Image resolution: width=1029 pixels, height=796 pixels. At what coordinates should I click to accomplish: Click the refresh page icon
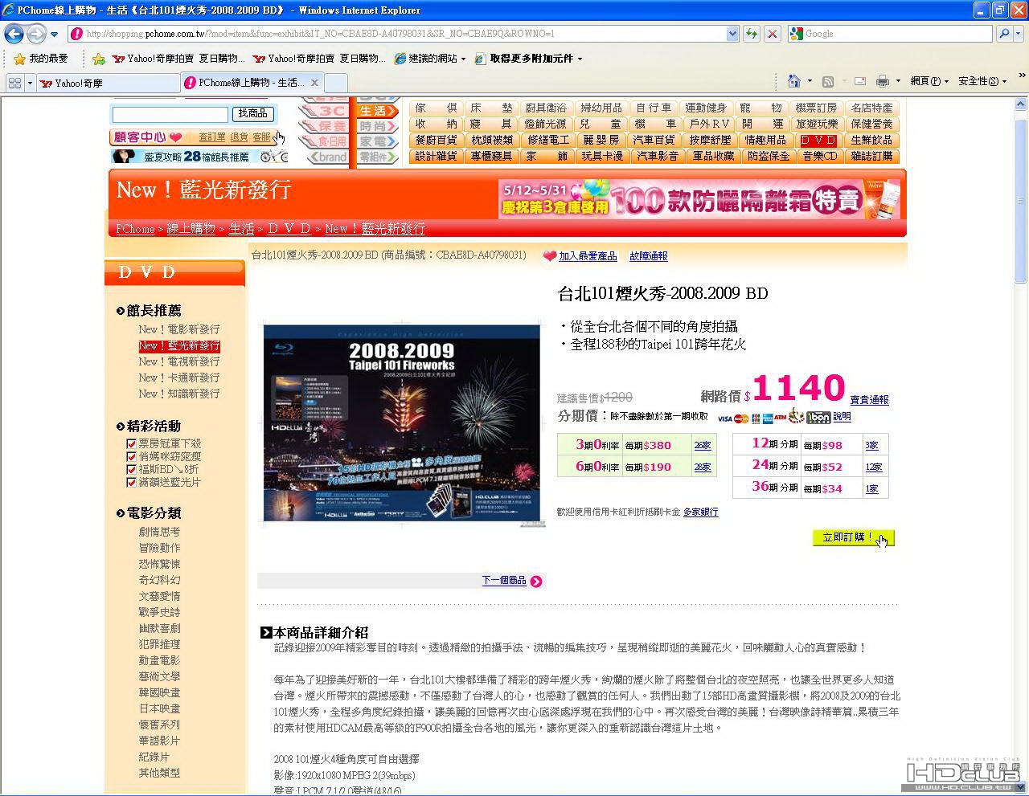tap(751, 34)
